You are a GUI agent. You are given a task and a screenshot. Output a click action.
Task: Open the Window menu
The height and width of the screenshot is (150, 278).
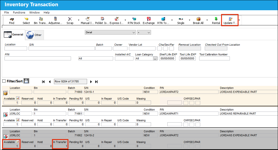[x=34, y=12]
